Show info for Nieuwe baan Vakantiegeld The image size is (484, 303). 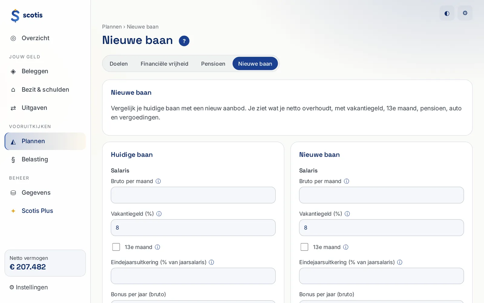347,214
